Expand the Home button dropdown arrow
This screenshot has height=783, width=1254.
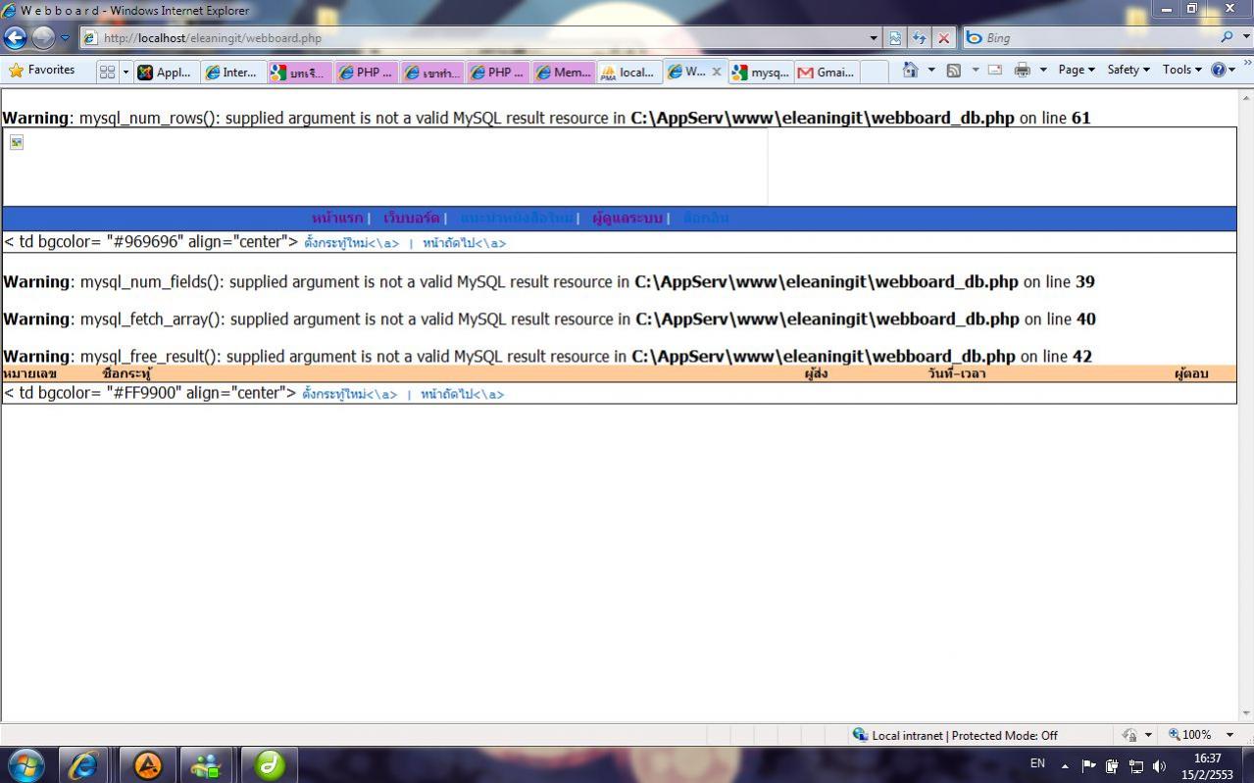pos(931,71)
